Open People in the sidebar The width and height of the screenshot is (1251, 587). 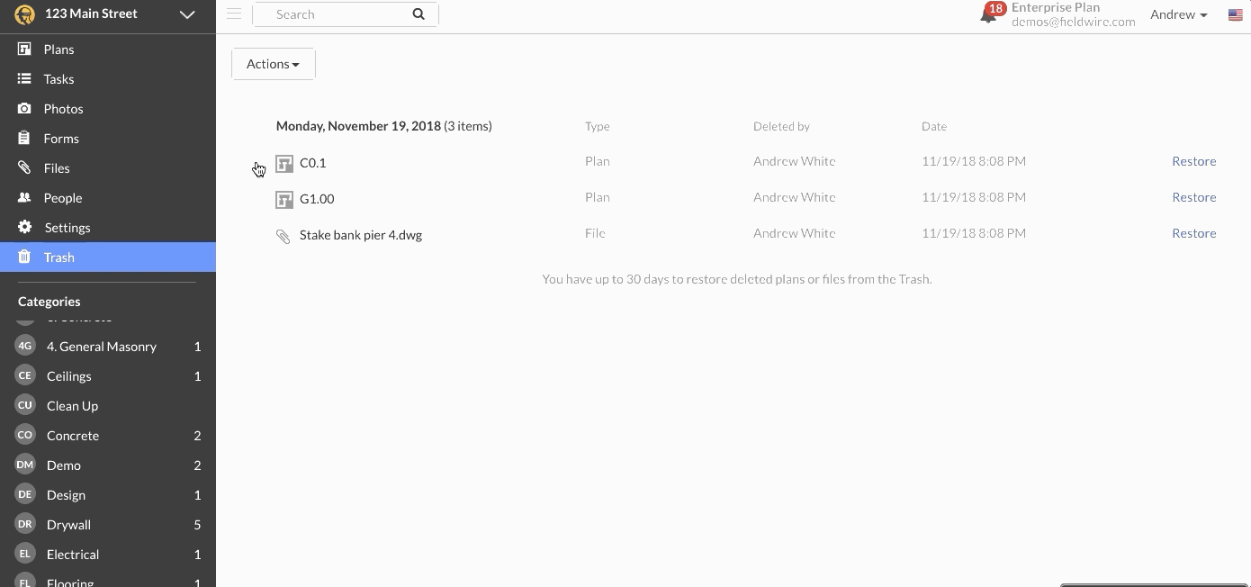pyautogui.click(x=108, y=198)
